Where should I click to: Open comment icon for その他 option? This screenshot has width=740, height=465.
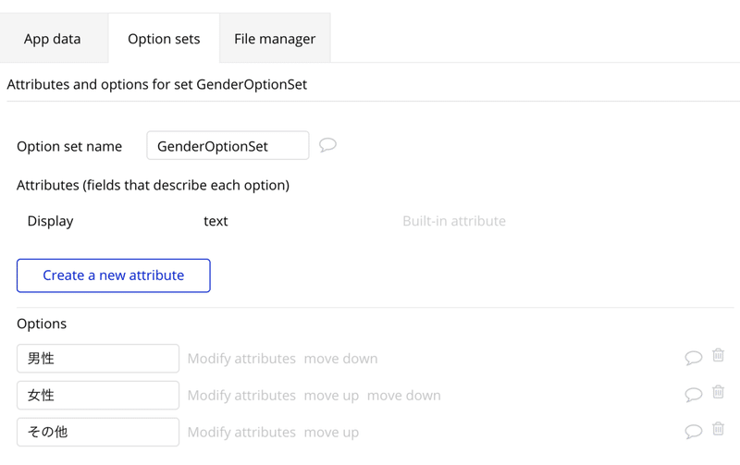pyautogui.click(x=693, y=432)
